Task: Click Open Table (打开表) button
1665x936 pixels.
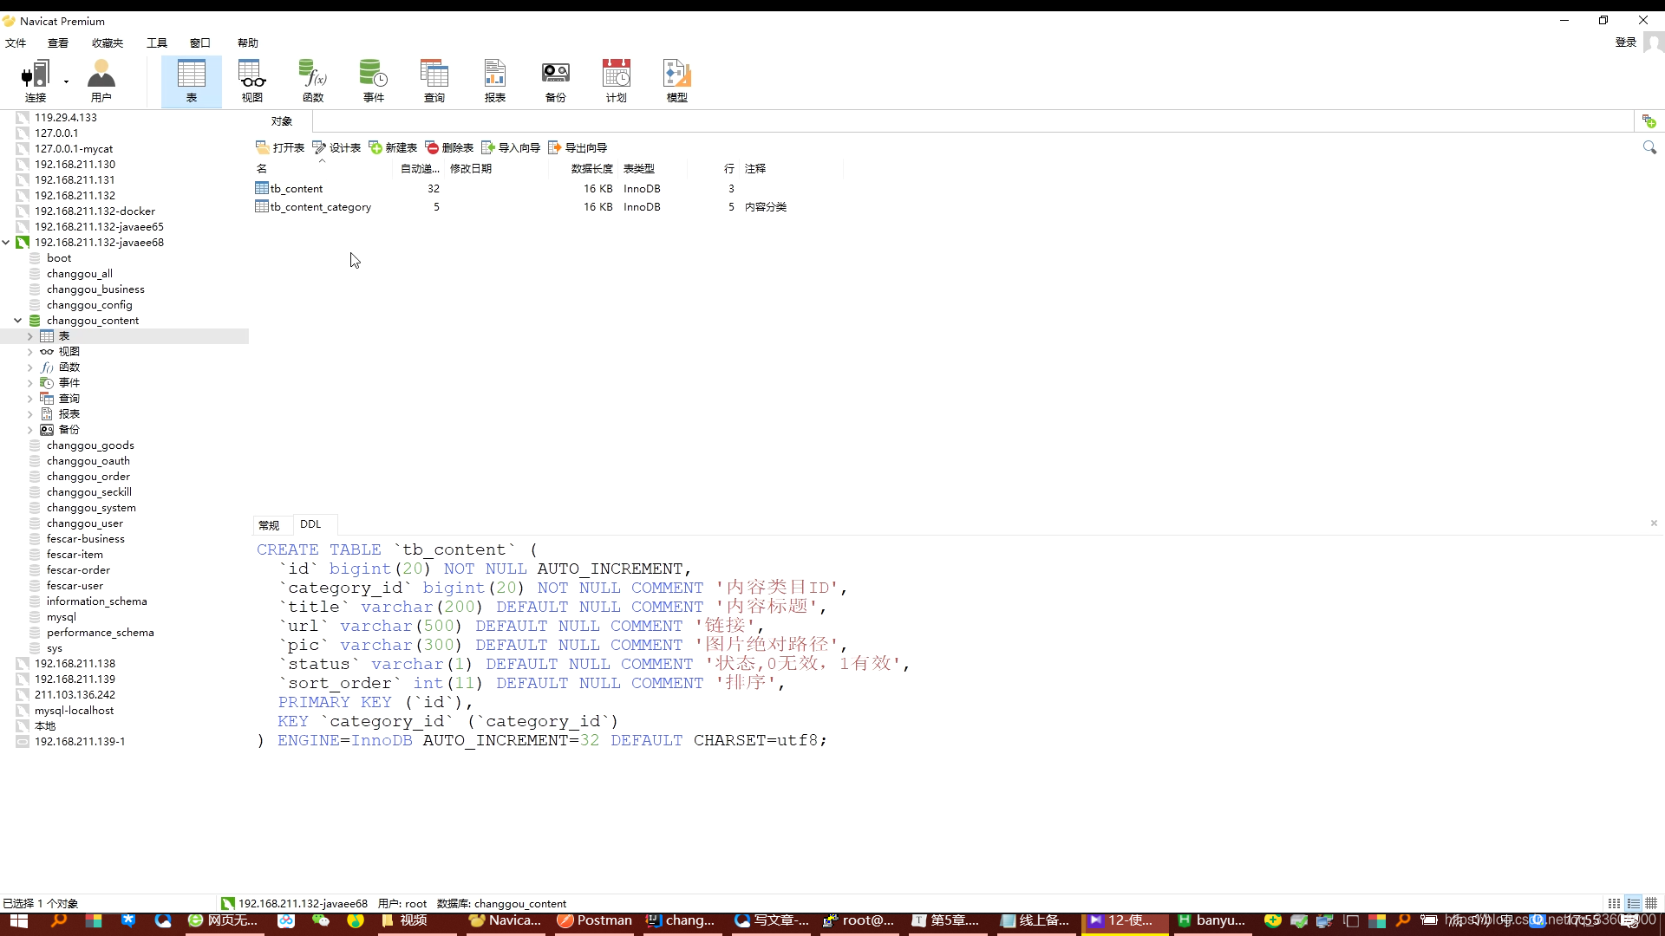Action: click(280, 147)
